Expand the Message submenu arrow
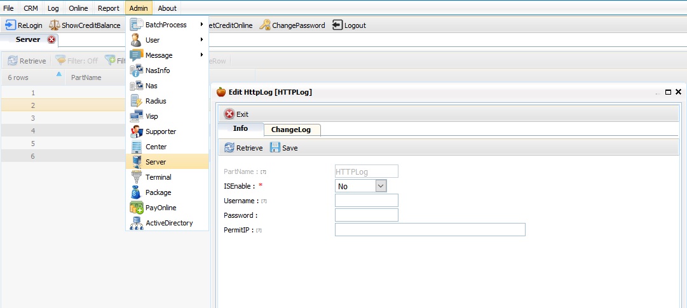Viewport: 687px width, 308px height. (x=202, y=55)
